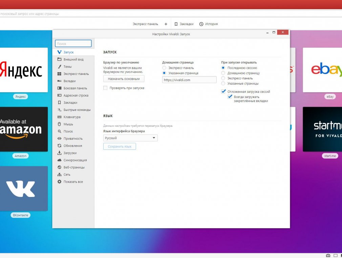Viewport: 342px width, 258px height.
Task: Open the start.me speed dial thumbnail
Action: pyautogui.click(x=322, y=129)
